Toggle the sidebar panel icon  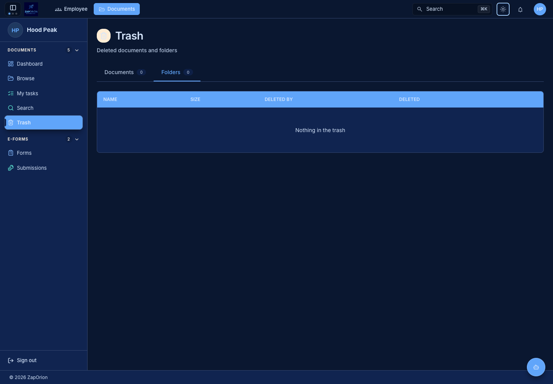(x=13, y=8)
